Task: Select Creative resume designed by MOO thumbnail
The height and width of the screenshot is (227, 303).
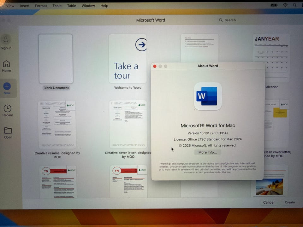Action: pos(57,125)
